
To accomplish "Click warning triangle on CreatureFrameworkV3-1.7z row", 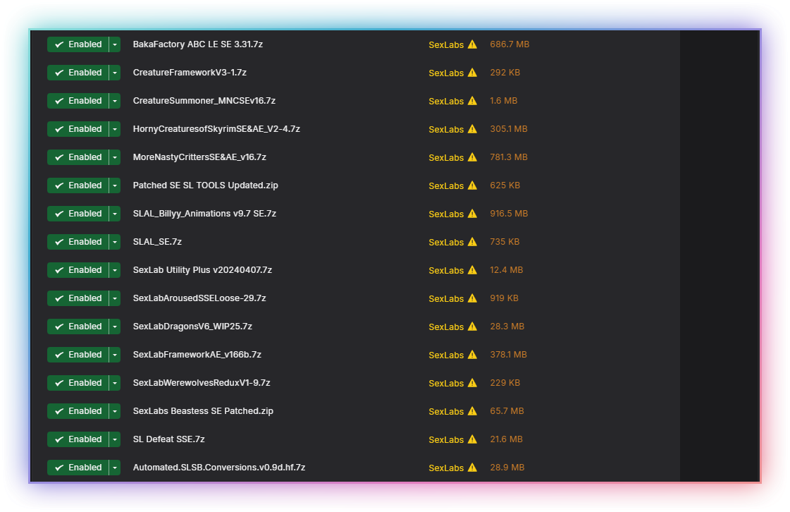I will point(472,73).
